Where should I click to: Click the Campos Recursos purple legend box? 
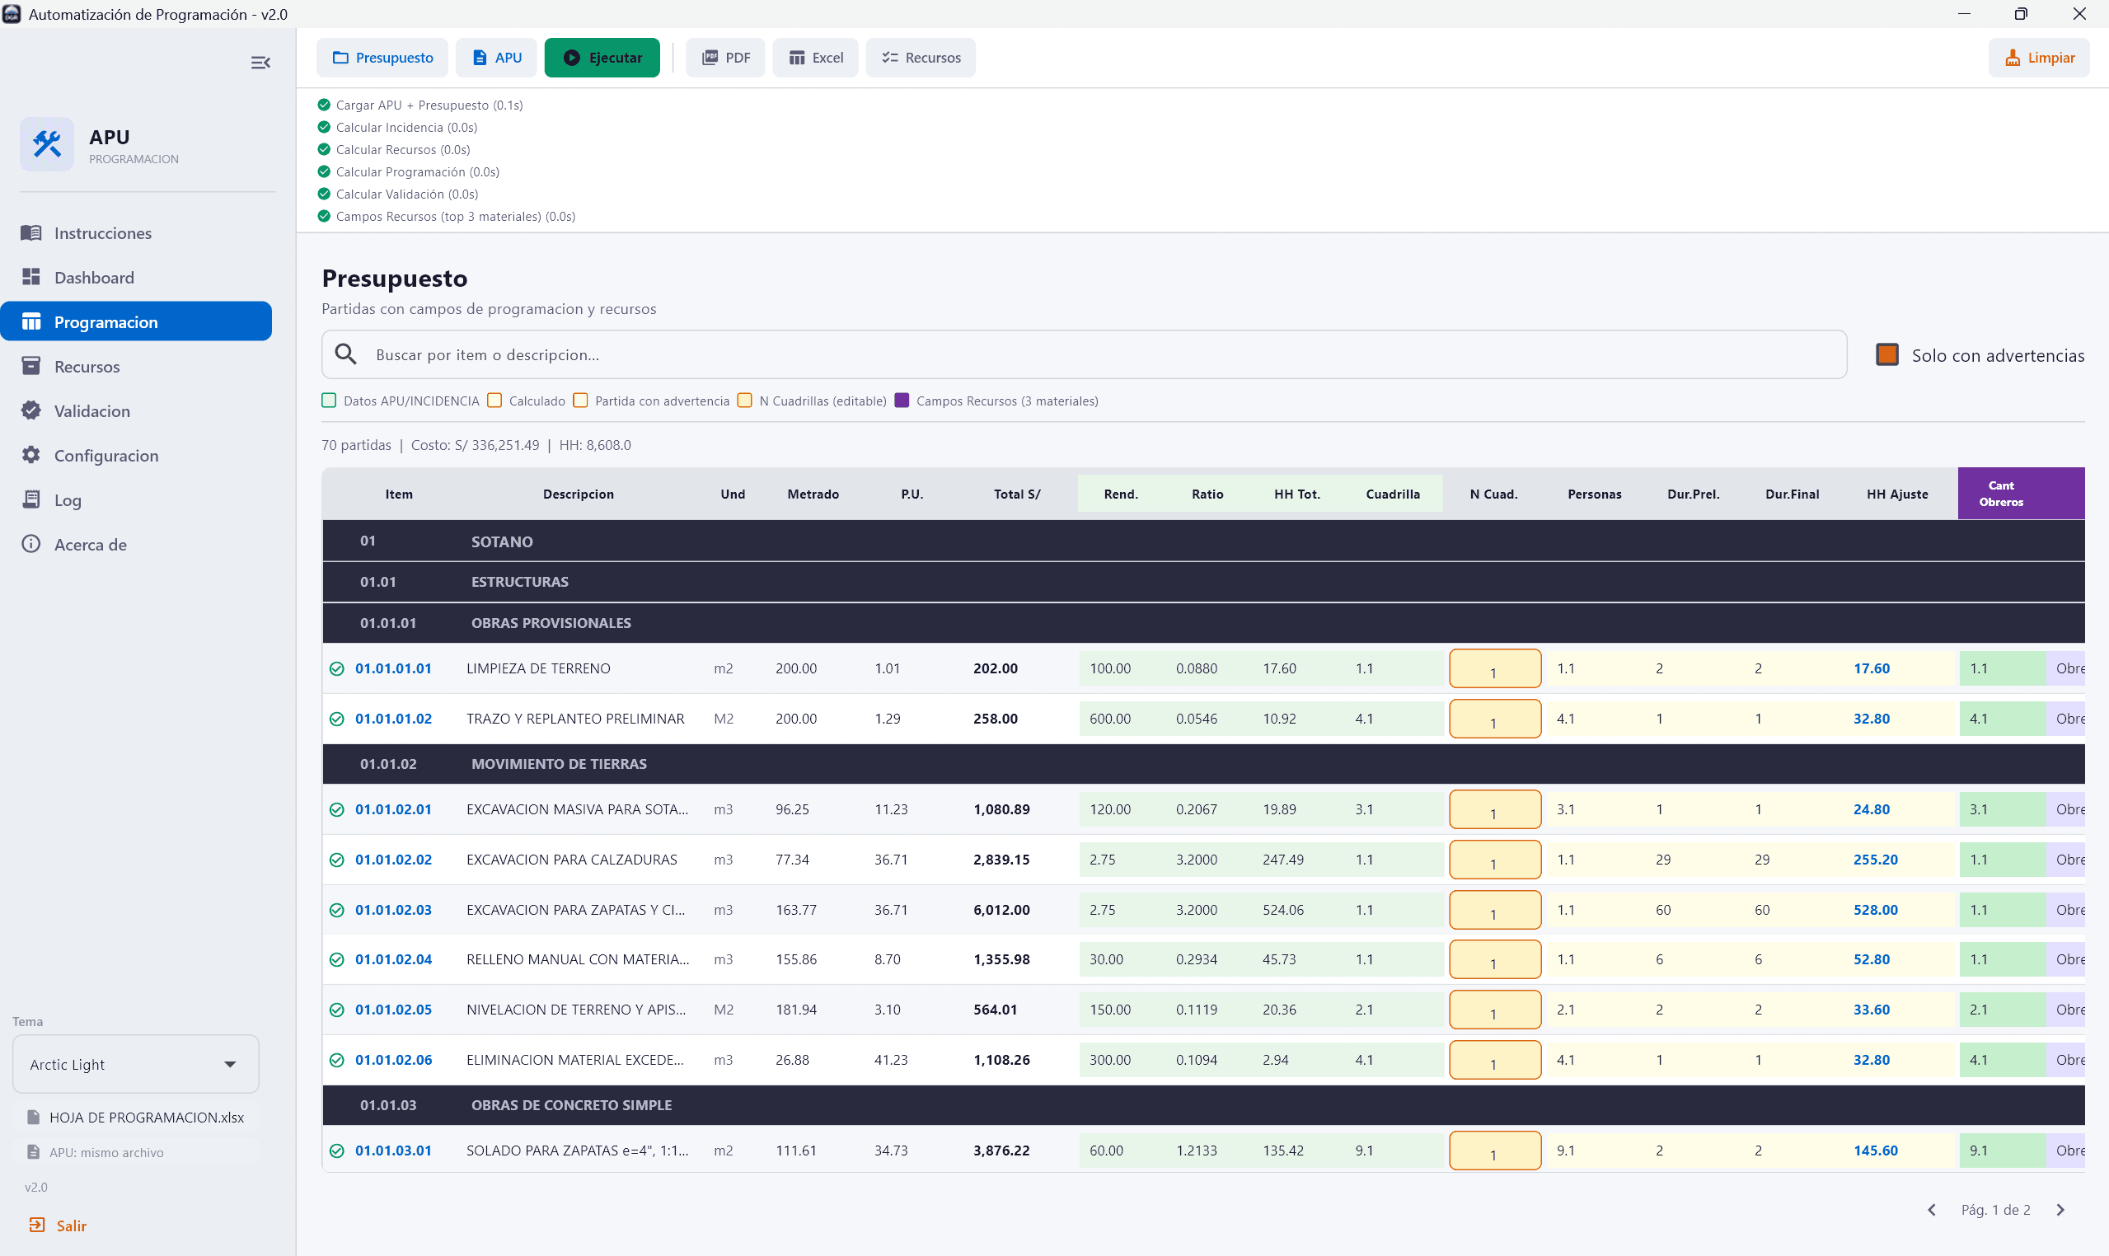click(x=902, y=401)
